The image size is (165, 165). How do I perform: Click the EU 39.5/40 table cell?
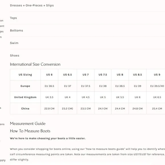(157, 86)
